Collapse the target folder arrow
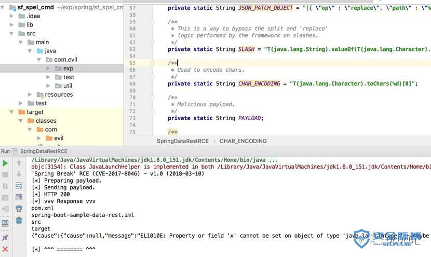The image size is (431, 257). pyautogui.click(x=11, y=112)
